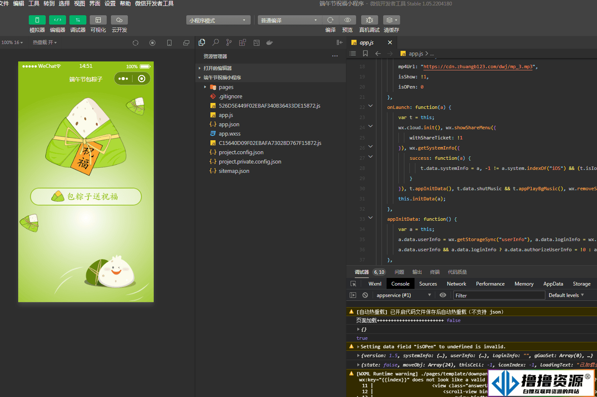Viewport: 597px width, 397px height.
Task: Open resource manager more options
Action: point(335,56)
